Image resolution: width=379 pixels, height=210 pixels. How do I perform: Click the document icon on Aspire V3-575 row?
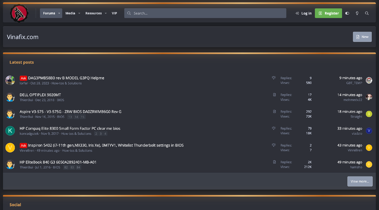coord(274,111)
